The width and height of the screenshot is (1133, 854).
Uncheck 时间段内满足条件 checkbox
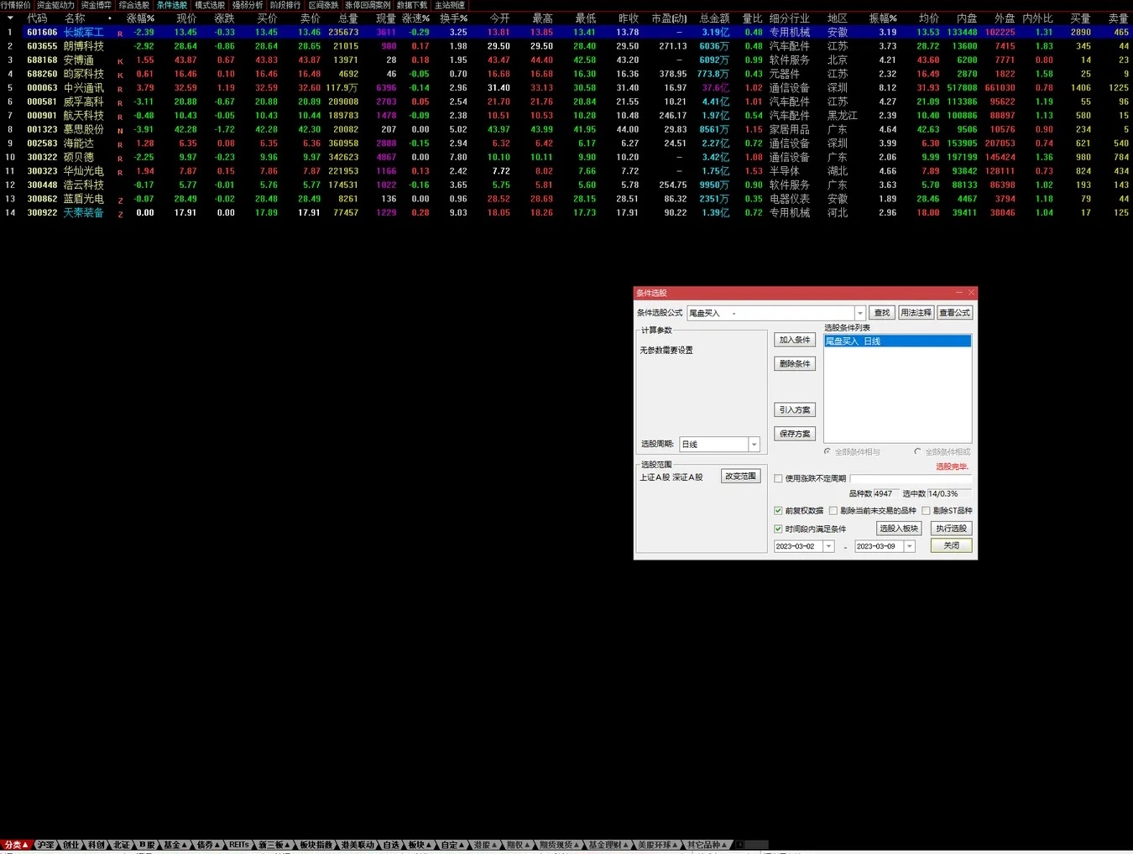(x=778, y=529)
